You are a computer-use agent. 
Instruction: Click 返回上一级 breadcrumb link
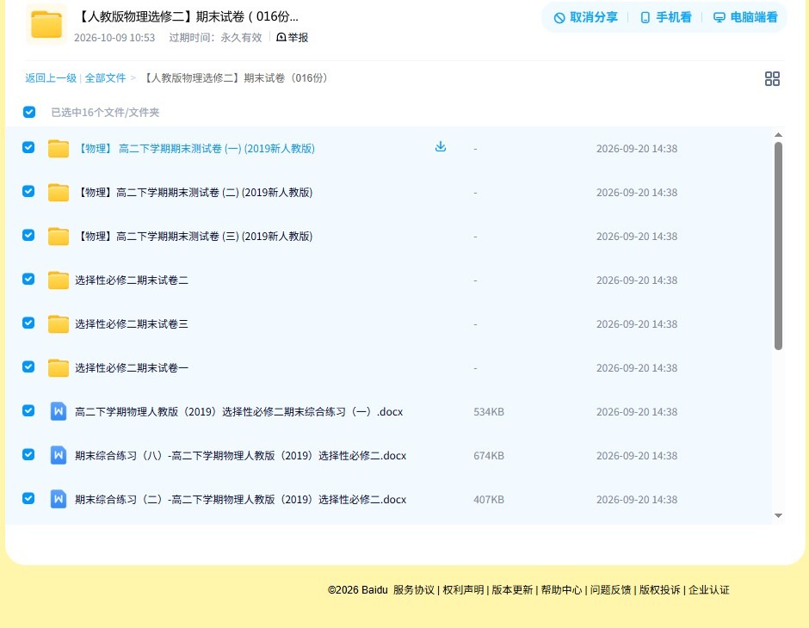(51, 78)
